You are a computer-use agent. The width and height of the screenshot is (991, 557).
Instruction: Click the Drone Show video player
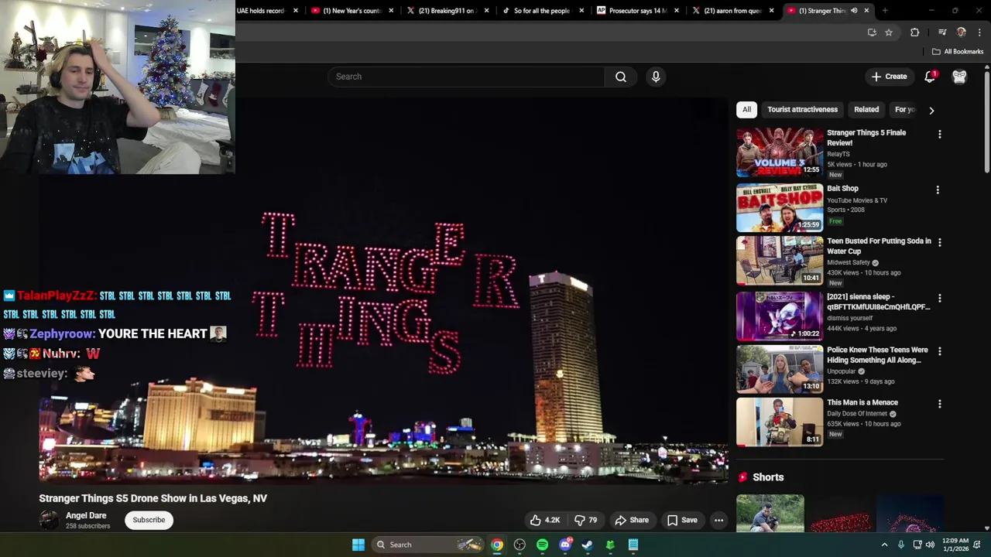384,289
